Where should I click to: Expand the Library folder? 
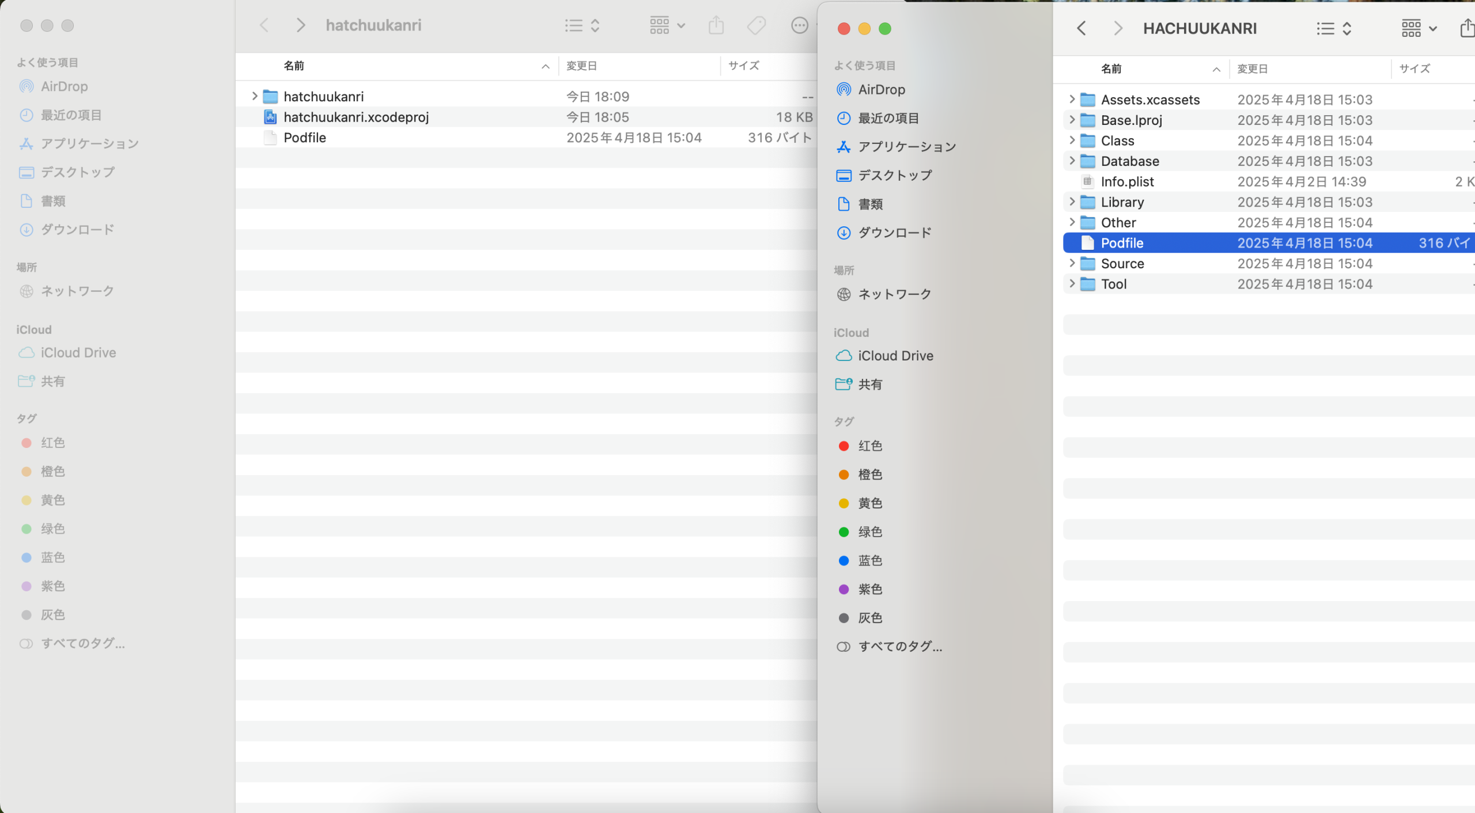coord(1072,202)
